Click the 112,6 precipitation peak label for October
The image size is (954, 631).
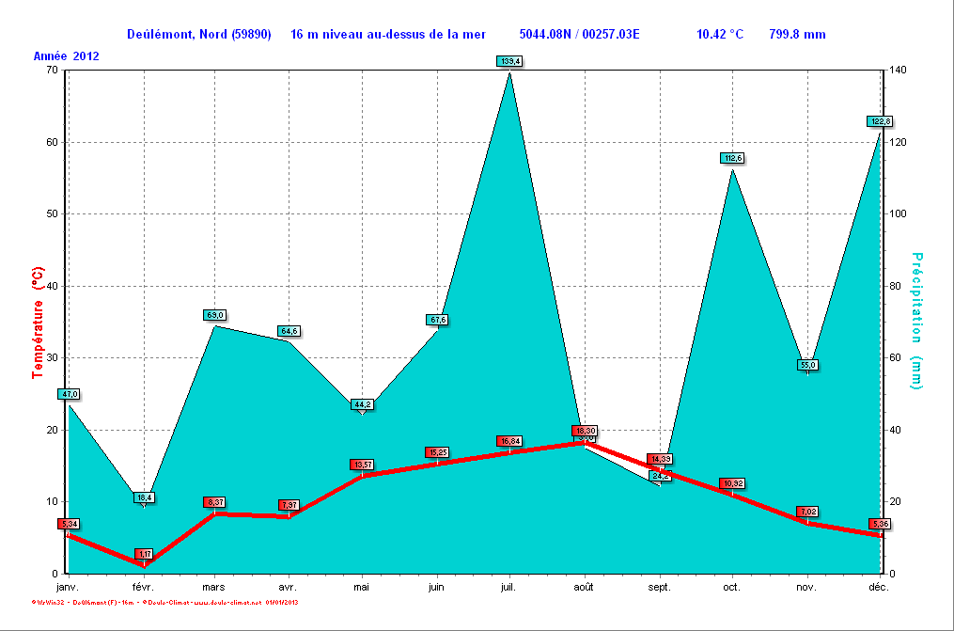tap(732, 158)
